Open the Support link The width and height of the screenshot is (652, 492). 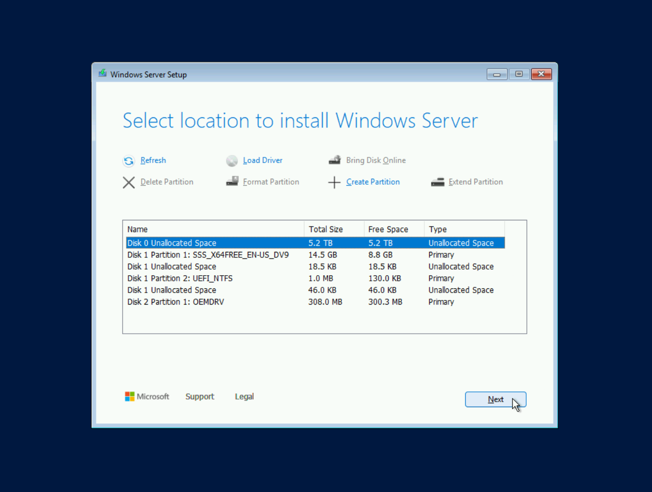click(200, 397)
